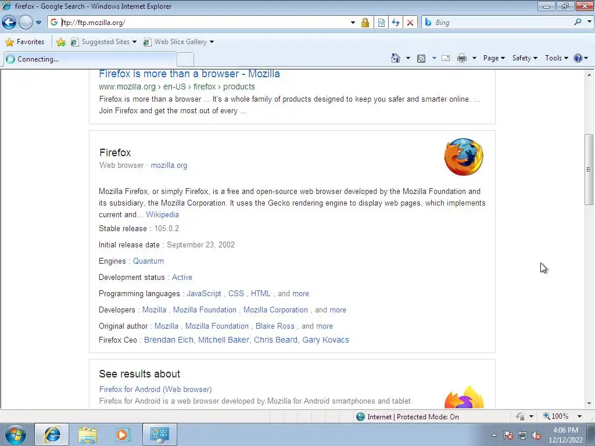
Task: Open the recent pages dropdown arrow
Action: [38, 23]
